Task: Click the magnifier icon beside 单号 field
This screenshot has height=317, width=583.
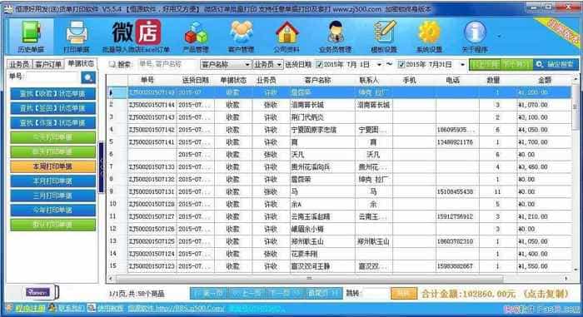Action: click(88, 77)
